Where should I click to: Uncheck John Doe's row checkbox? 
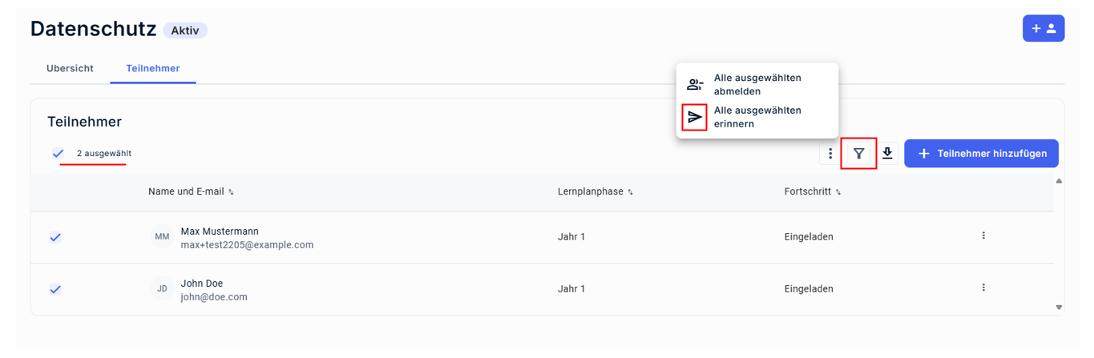click(x=55, y=289)
